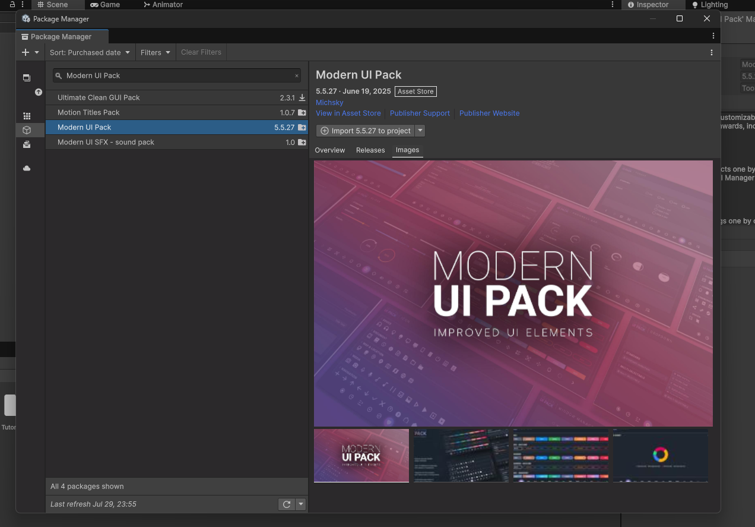Select the My Assets cube sidebar icon

click(27, 130)
